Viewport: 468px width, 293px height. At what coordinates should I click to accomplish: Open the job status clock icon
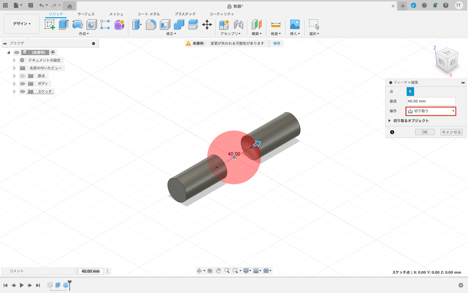pos(424,5)
